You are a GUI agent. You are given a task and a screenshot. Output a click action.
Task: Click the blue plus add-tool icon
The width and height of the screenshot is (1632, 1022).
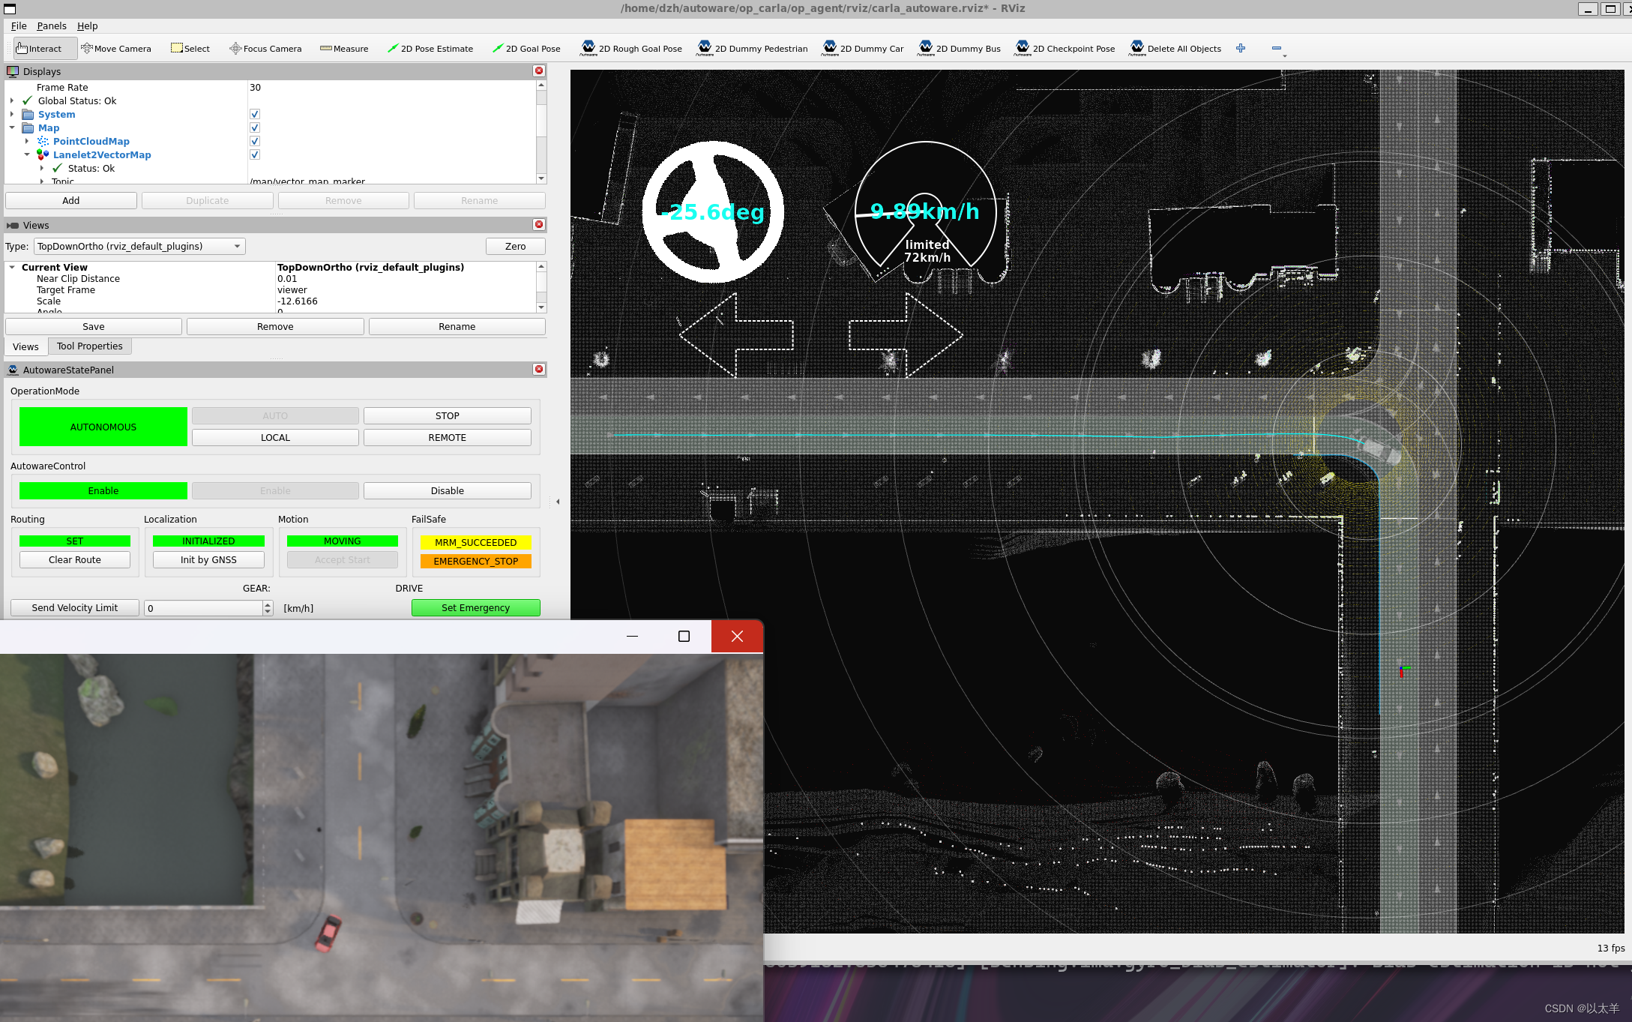coord(1241,48)
